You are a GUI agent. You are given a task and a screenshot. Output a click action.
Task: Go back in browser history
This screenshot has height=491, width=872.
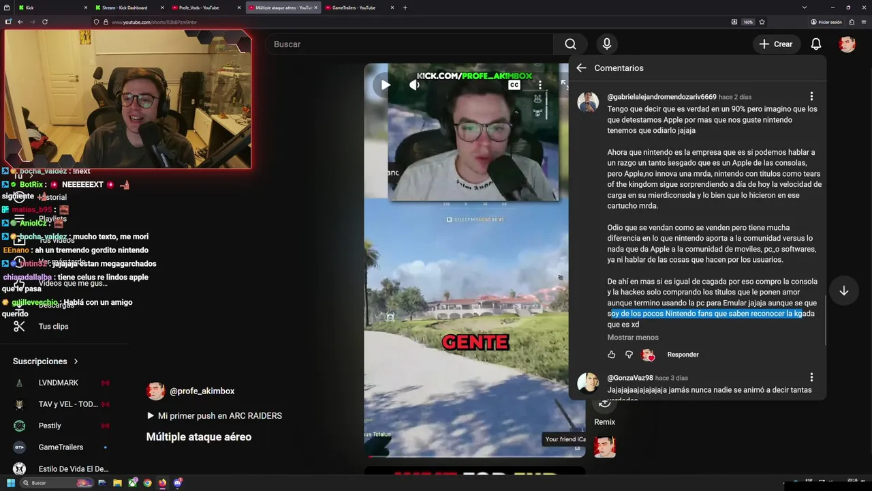point(20,22)
